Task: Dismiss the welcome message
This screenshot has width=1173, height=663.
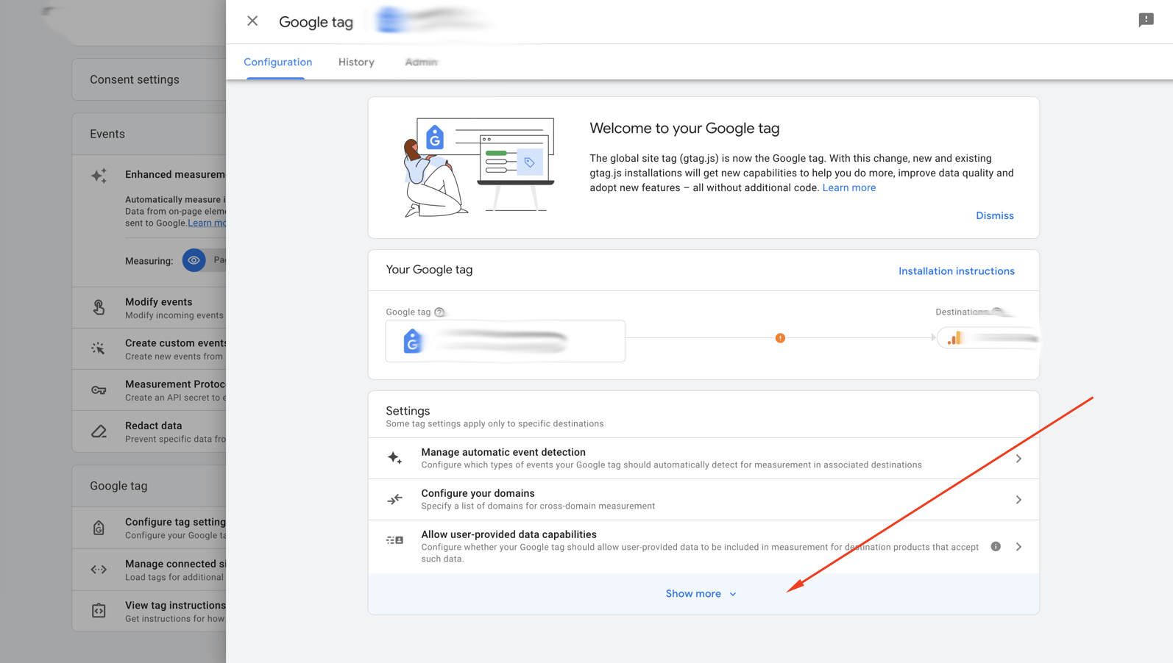Action: pyautogui.click(x=994, y=215)
